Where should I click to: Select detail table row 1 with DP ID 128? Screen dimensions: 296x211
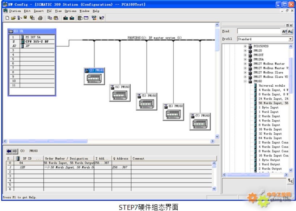tap(109, 167)
